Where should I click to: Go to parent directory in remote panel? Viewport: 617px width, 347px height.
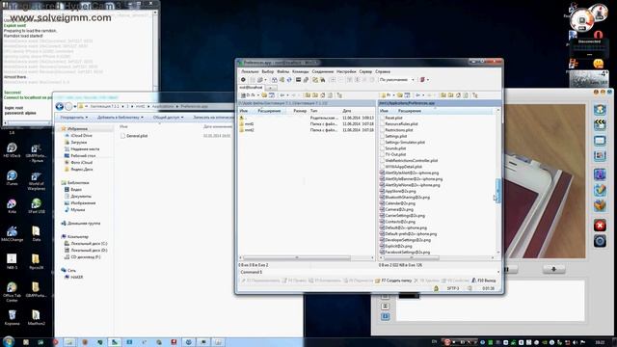pos(443,95)
